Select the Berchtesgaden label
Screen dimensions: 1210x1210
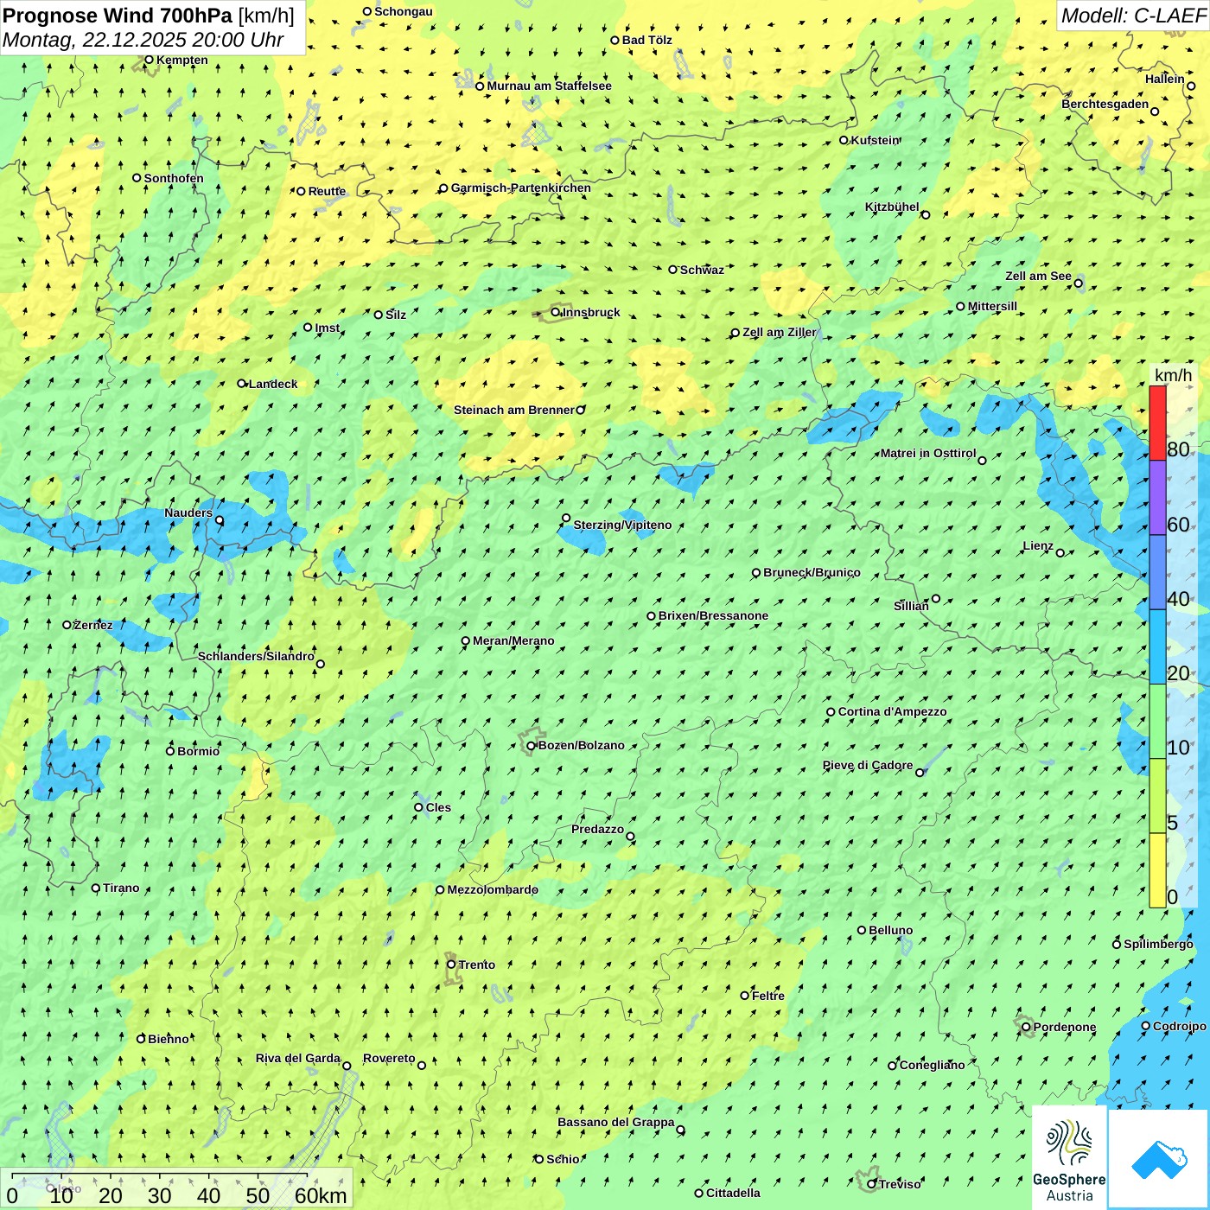click(1105, 104)
